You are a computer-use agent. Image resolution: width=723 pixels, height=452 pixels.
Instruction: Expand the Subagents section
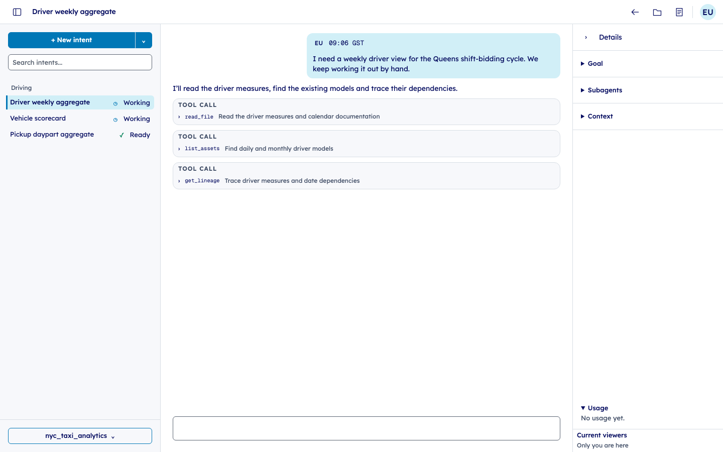[x=601, y=90]
